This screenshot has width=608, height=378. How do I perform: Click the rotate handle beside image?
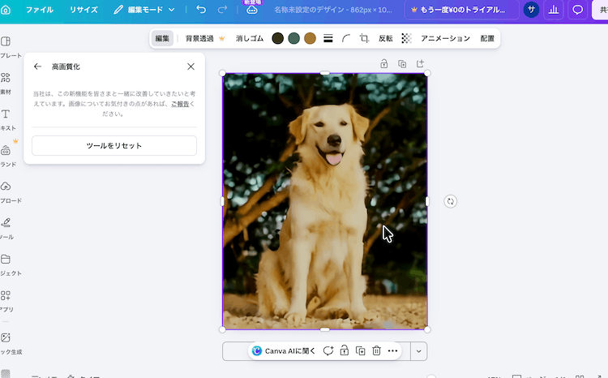pos(450,201)
